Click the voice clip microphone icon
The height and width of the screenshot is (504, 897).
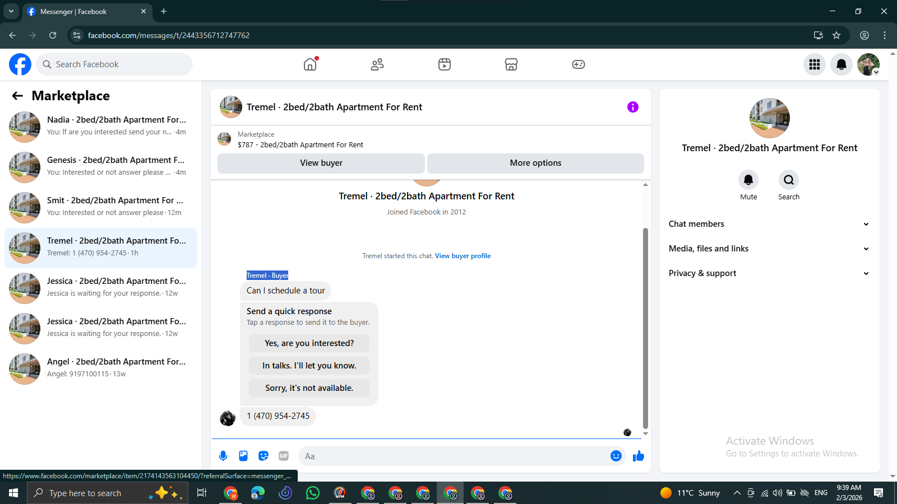(x=223, y=456)
